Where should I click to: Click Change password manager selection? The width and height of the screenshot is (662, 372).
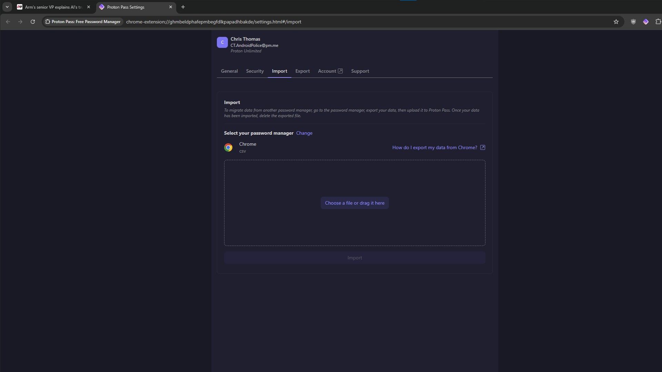click(x=305, y=133)
